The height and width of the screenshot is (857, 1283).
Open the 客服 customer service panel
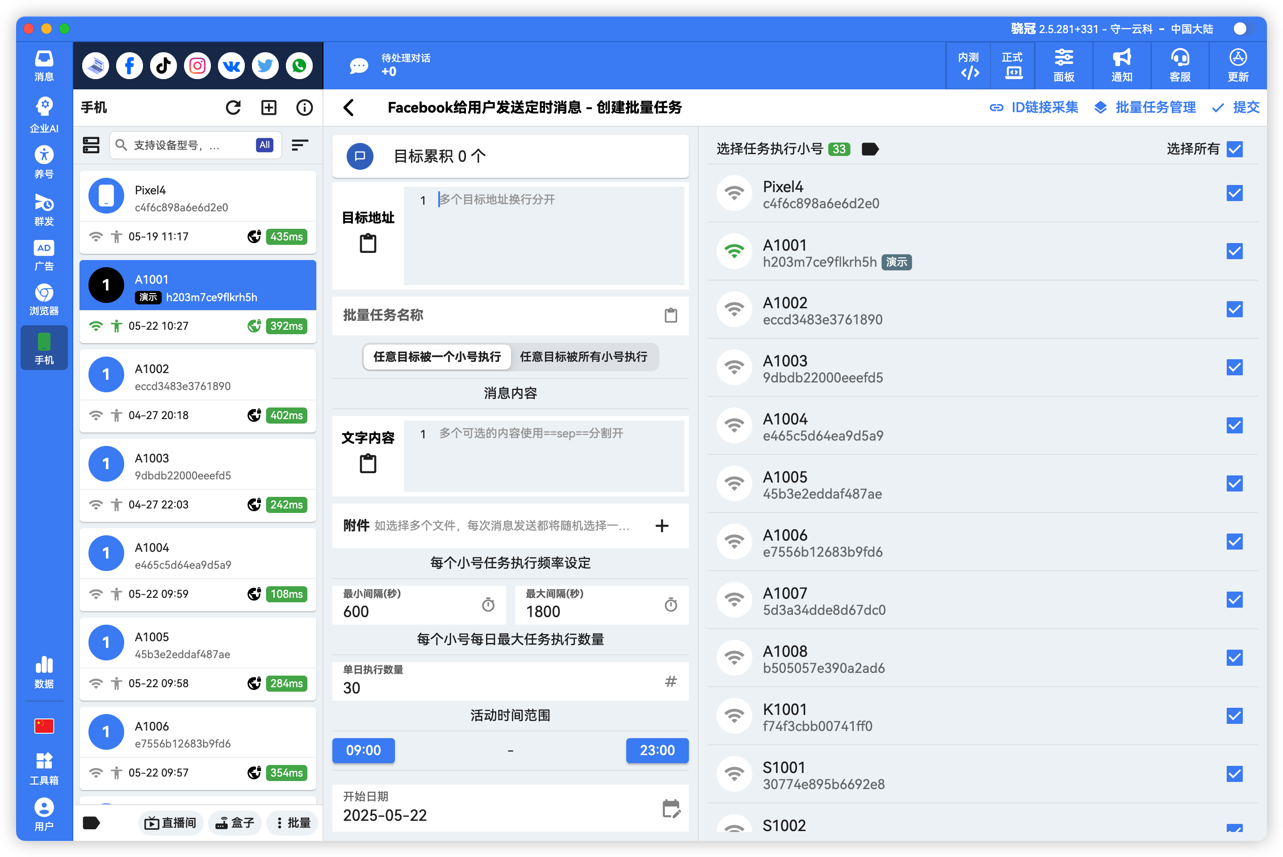pos(1180,65)
